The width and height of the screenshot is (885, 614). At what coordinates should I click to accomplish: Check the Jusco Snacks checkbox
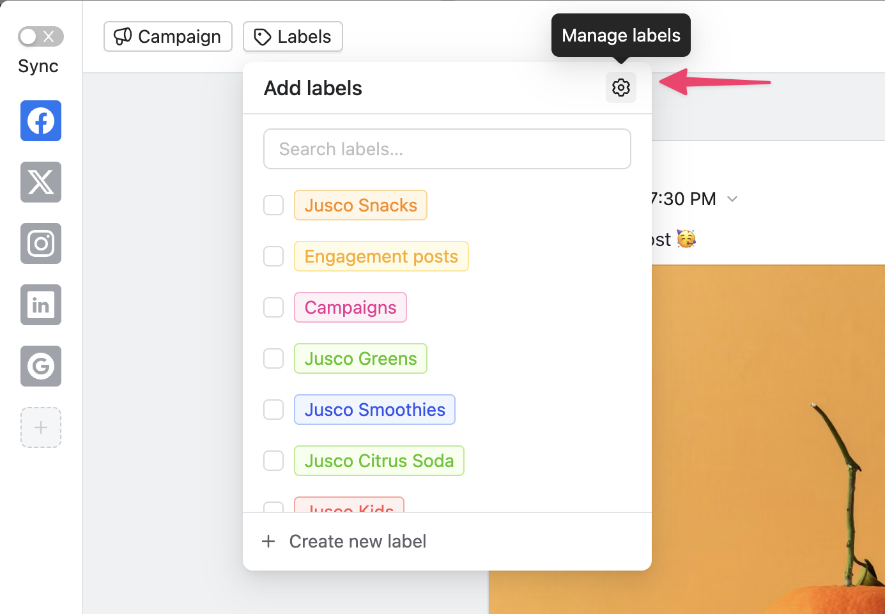273,205
